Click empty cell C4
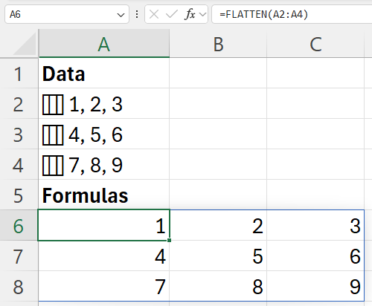Viewport: 372px width, 306px height. (315, 165)
